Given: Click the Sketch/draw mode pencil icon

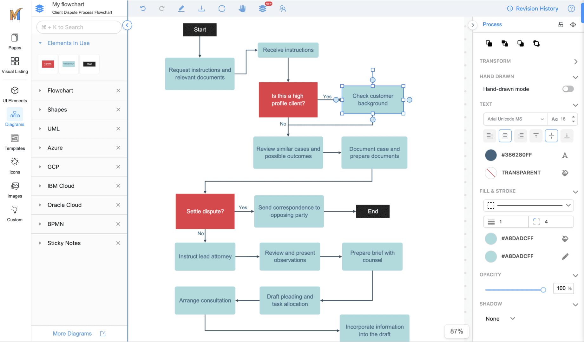Looking at the screenshot, I should pos(181,8).
